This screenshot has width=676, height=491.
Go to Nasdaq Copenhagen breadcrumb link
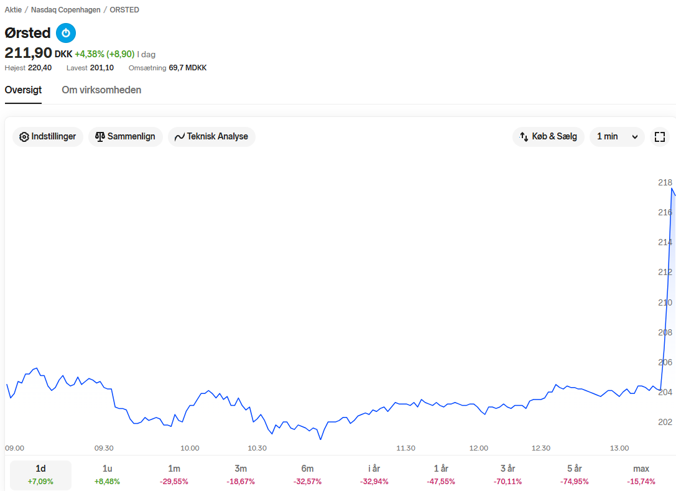tap(65, 10)
